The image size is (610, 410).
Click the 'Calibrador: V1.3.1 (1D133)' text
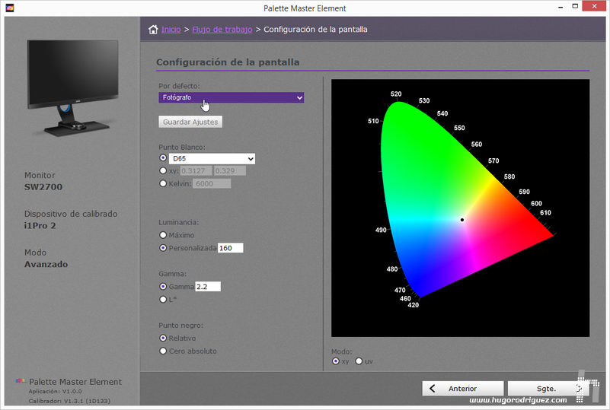tap(69, 401)
